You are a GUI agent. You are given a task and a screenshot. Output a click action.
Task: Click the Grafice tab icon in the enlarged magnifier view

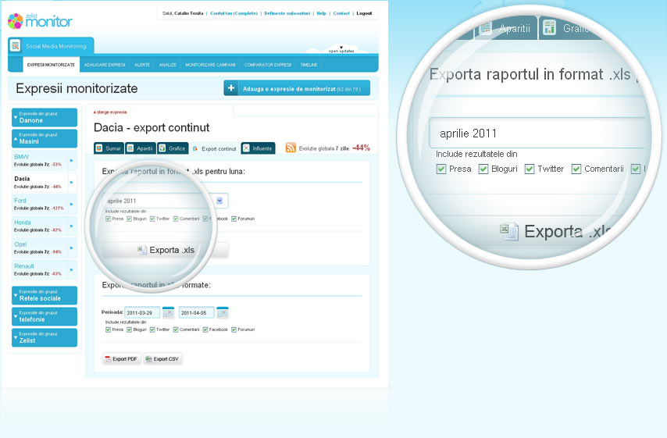tap(549, 28)
